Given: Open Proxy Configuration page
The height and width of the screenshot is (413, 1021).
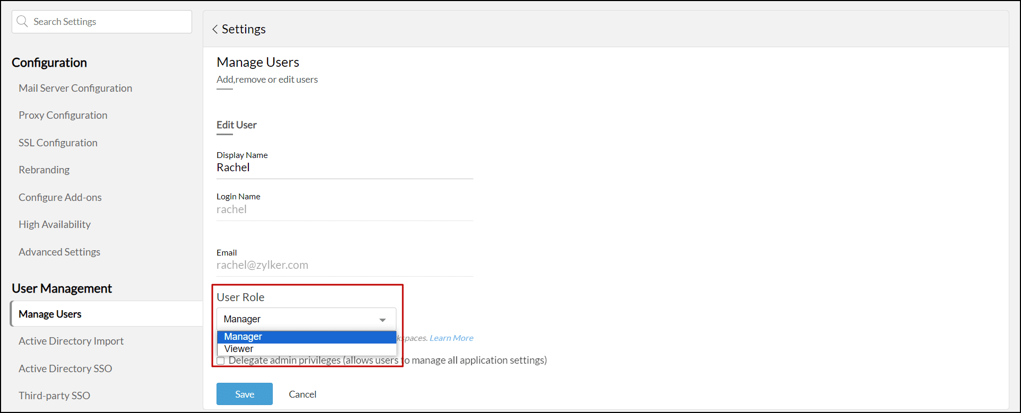Looking at the screenshot, I should click(63, 115).
